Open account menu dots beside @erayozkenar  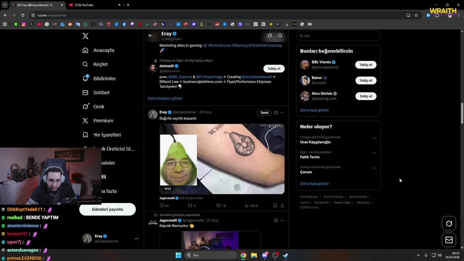[137, 239]
